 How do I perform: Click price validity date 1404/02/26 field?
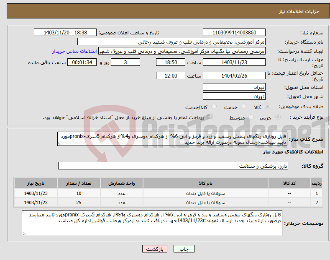tap(234, 75)
